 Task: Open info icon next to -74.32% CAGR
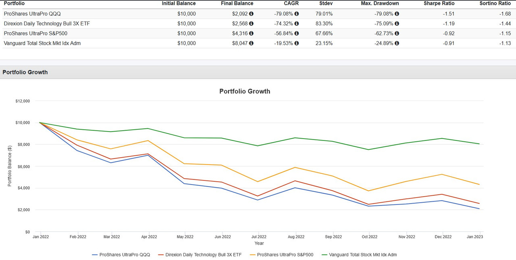297,24
